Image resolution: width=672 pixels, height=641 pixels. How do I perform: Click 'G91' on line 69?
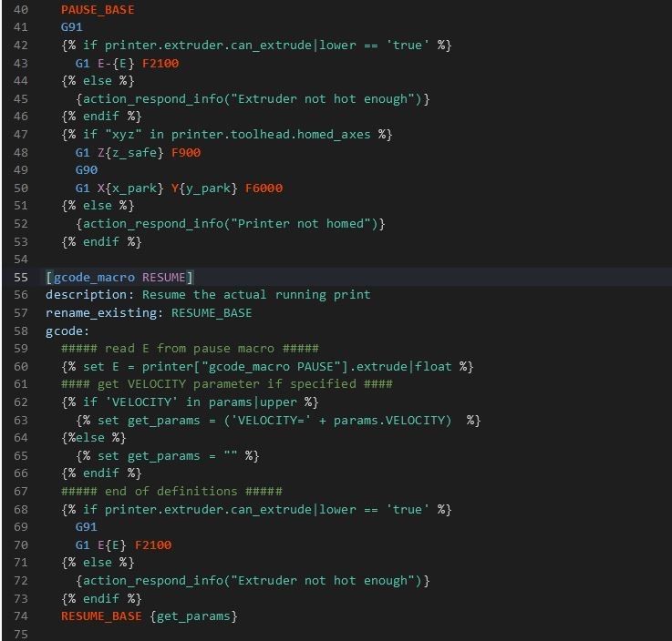tap(87, 527)
